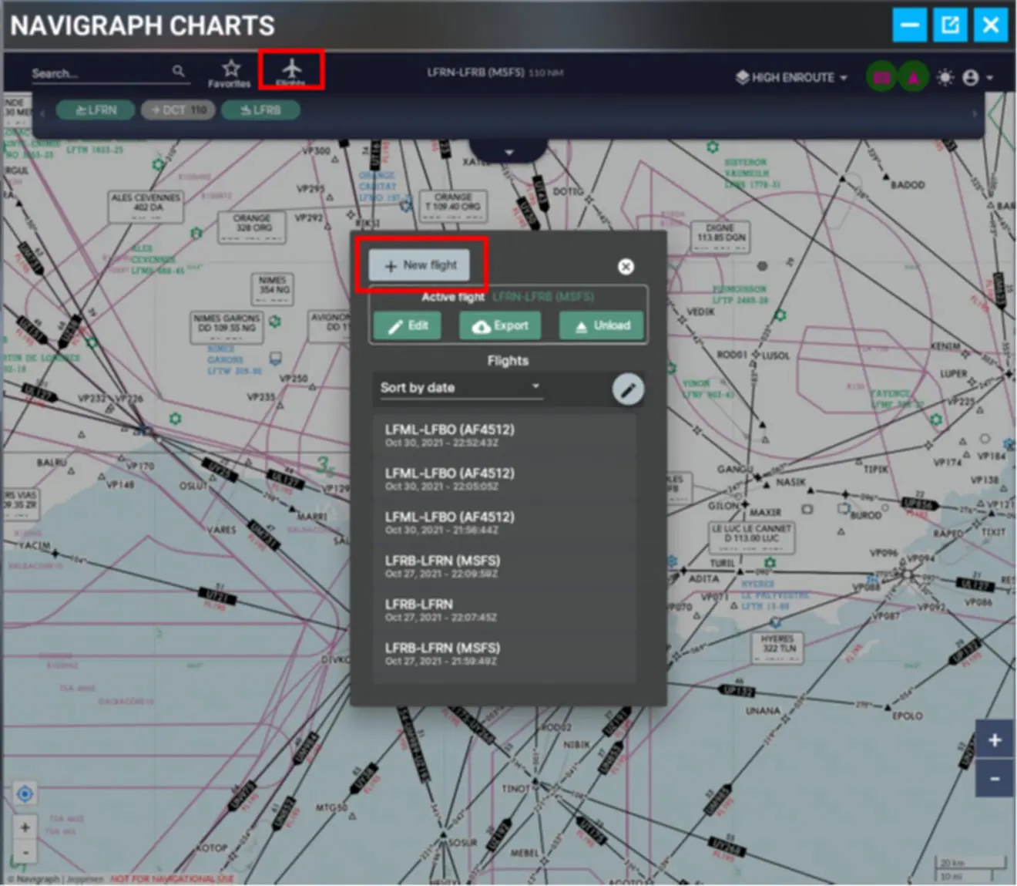Toggle the magenta square overlay button

tap(881, 77)
